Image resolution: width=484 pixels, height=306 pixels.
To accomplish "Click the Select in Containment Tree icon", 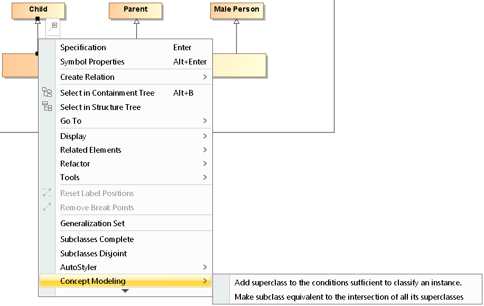I will 47,92.
